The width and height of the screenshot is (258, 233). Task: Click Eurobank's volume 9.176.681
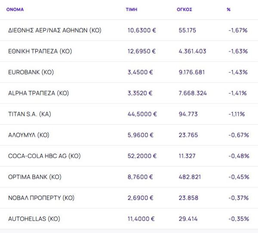point(193,72)
